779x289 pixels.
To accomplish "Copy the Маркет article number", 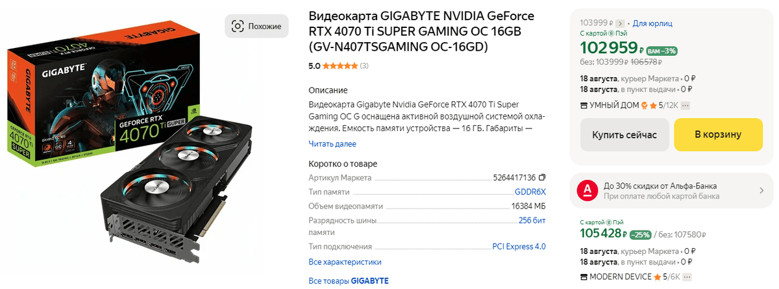I will click(x=542, y=177).
